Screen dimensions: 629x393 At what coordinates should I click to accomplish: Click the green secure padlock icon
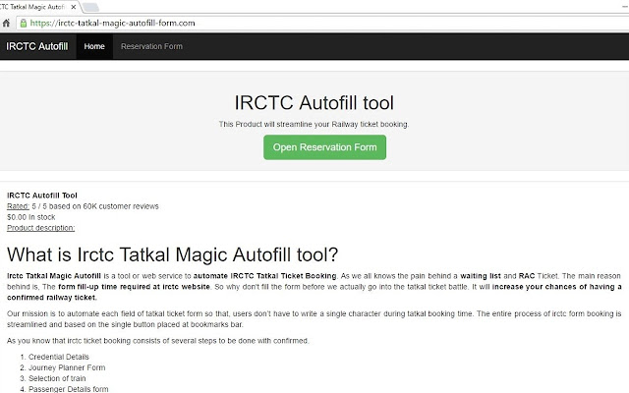[x=24, y=24]
